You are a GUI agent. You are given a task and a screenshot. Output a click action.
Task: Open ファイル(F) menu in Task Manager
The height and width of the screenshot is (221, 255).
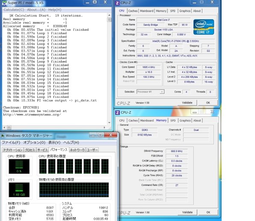[x=11, y=142]
